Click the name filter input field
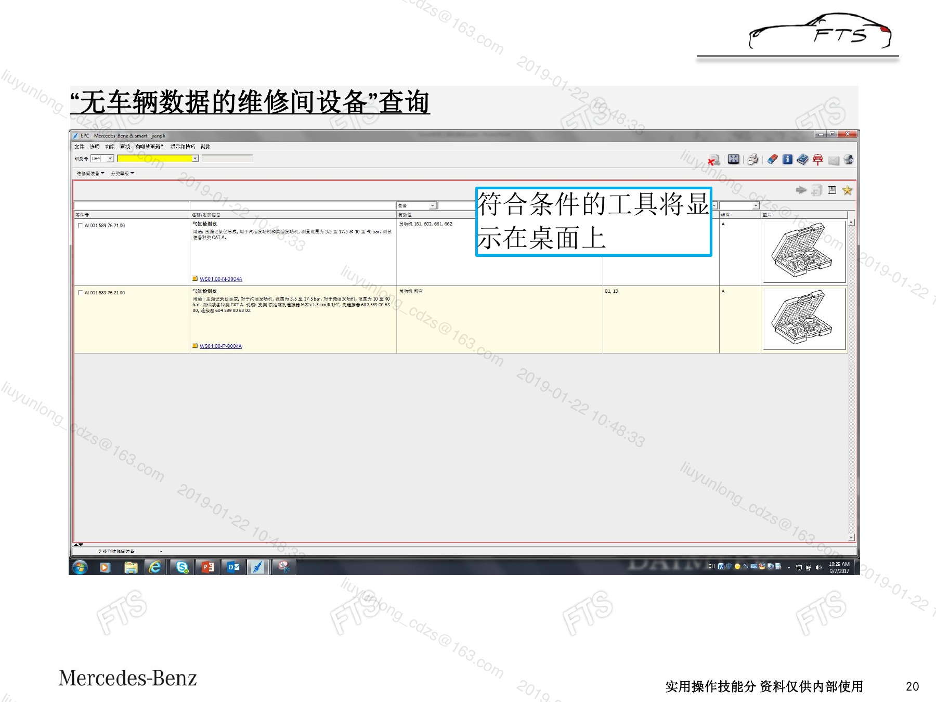The width and height of the screenshot is (936, 702). click(x=293, y=206)
